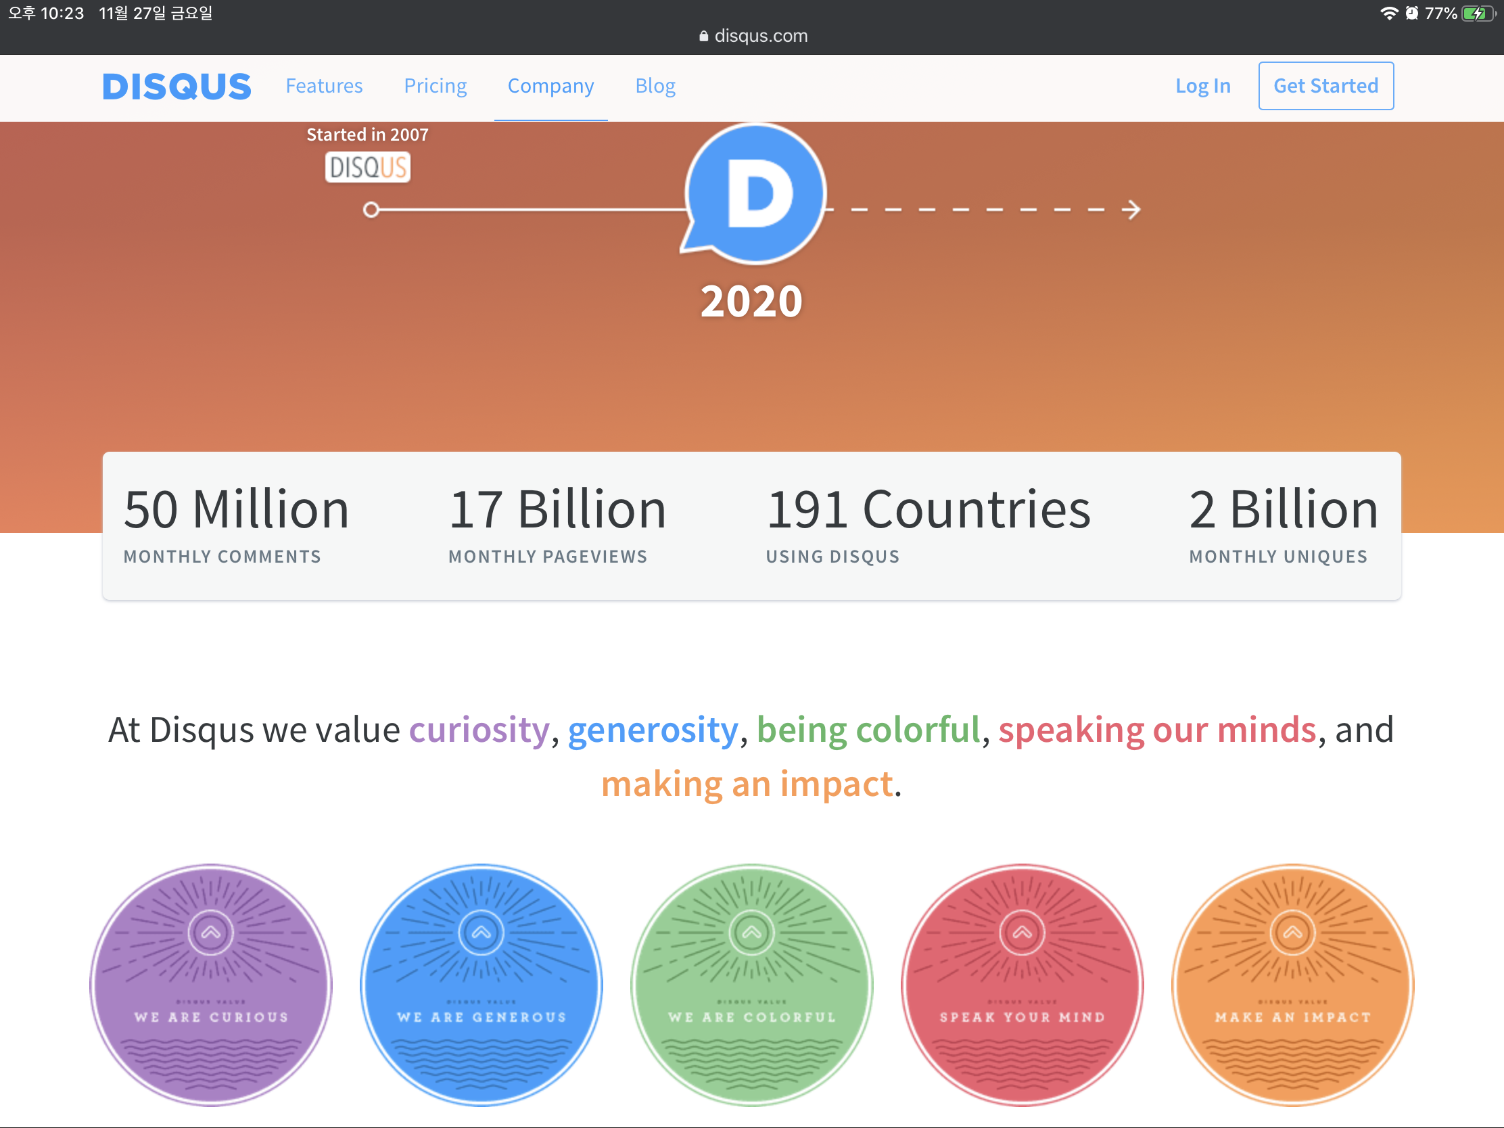Click the DISQUS logo in header
The image size is (1504, 1128).
[177, 87]
